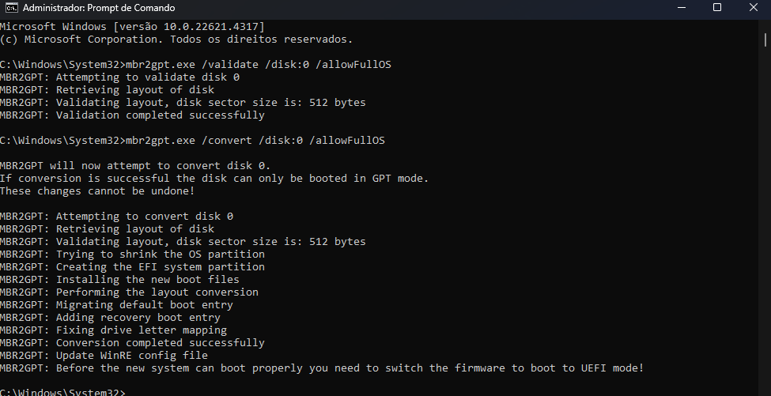The width and height of the screenshot is (771, 396).
Task: Click the Microsoft Windows version text line
Action: point(132,27)
